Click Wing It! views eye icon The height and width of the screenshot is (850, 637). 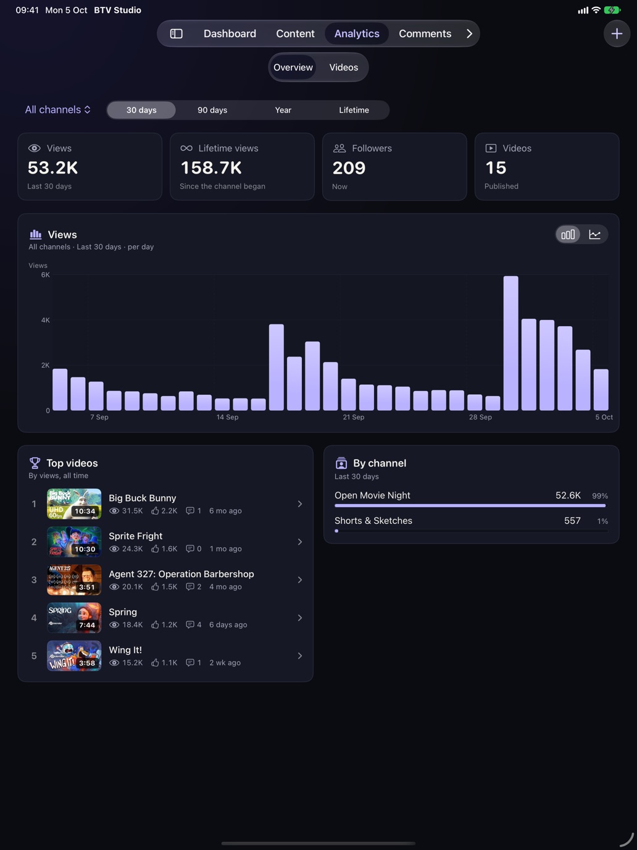point(114,663)
